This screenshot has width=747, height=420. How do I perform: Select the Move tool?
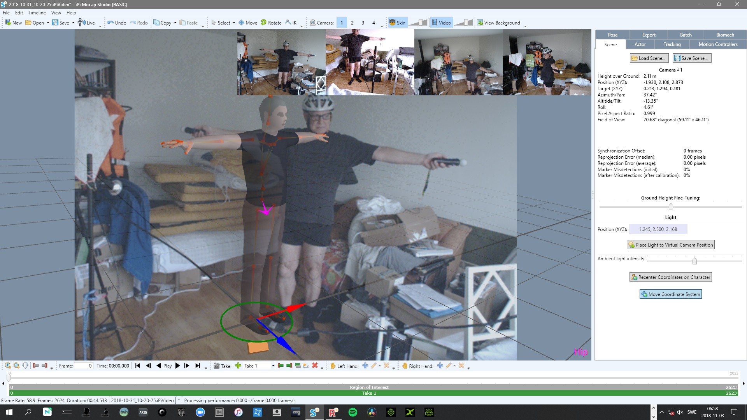248,23
